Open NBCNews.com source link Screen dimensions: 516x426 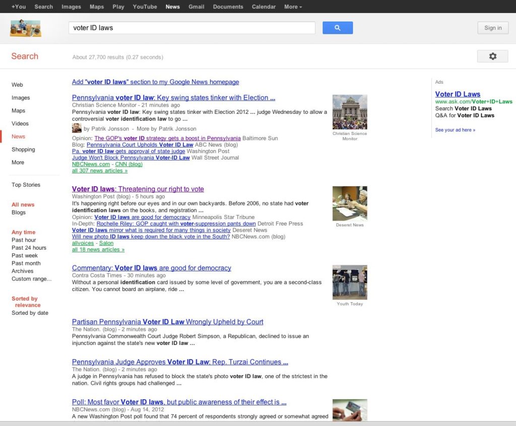[91, 164]
